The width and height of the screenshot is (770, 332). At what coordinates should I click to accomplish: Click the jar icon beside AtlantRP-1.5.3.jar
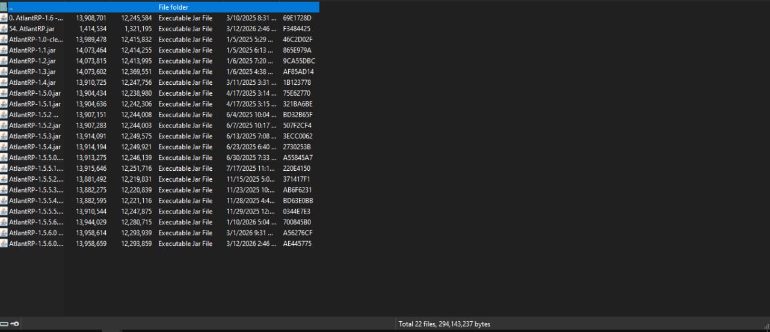tap(4, 137)
